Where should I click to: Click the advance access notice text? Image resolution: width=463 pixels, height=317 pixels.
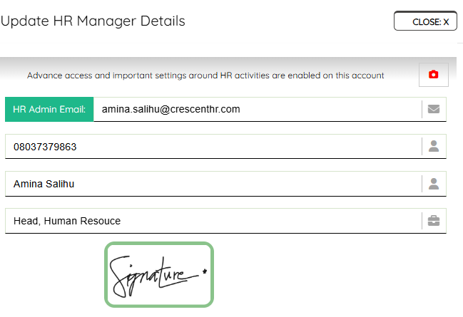coord(205,76)
